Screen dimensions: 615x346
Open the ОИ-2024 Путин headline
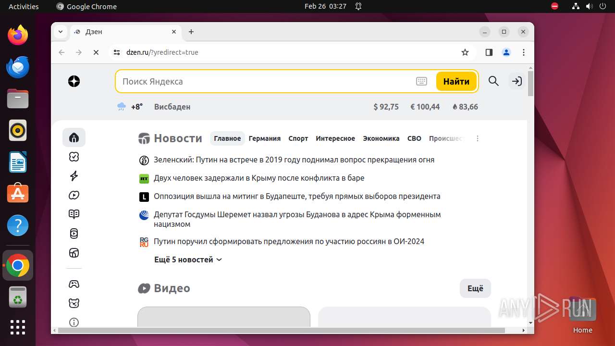(289, 241)
